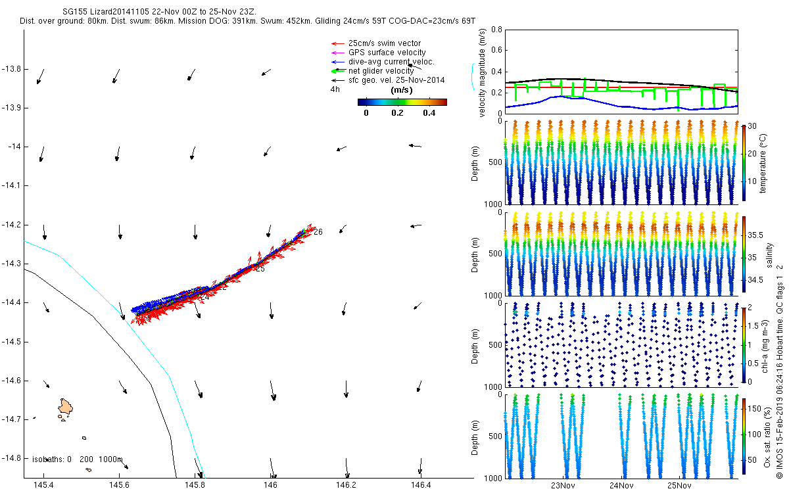Click the '26' day marker on glider track
This screenshot has height=493, width=789.
click(x=318, y=232)
